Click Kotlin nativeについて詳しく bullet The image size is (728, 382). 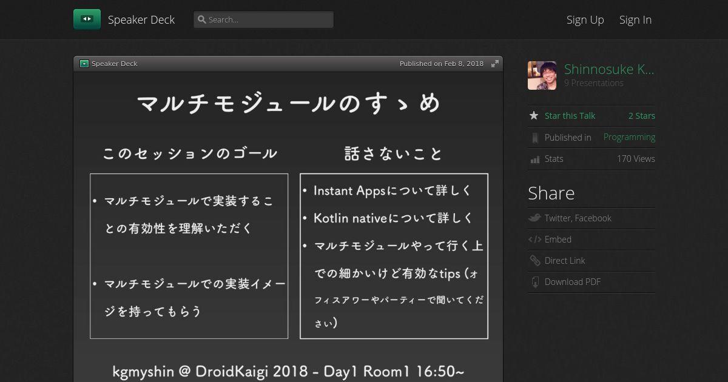coord(393,218)
